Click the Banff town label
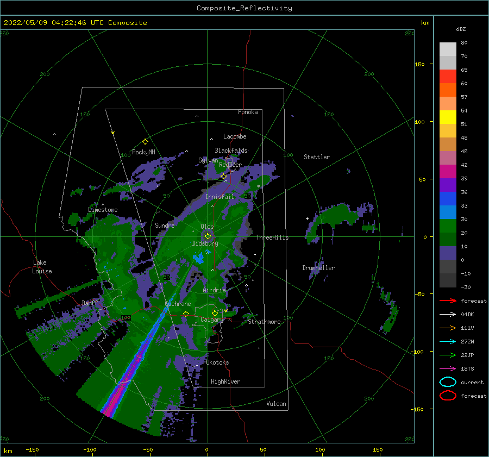 point(90,303)
